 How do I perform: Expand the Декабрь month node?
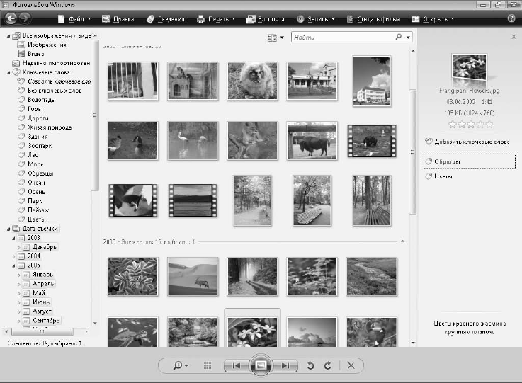(19, 247)
